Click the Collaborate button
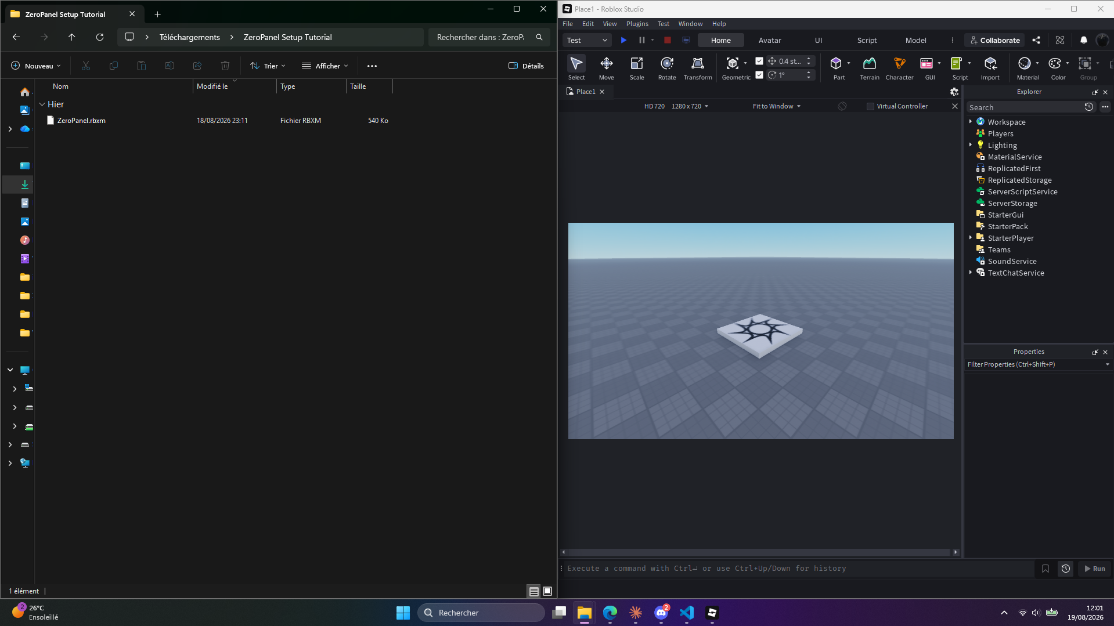This screenshot has width=1114, height=626. coord(995,40)
